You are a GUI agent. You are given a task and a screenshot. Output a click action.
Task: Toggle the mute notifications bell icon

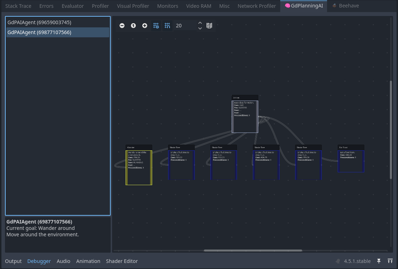(x=337, y=261)
